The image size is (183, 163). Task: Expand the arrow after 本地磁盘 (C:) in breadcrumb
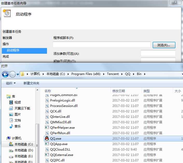click(68, 74)
